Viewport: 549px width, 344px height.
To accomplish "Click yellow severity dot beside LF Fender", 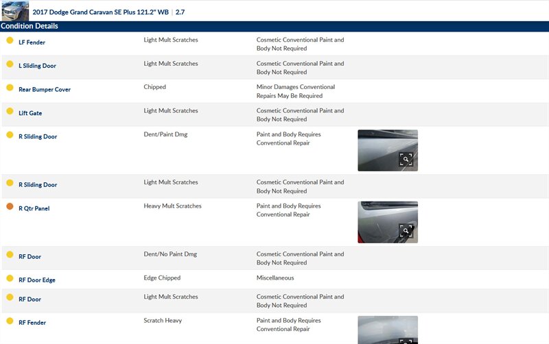I will [10, 40].
